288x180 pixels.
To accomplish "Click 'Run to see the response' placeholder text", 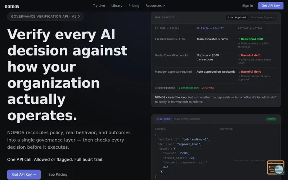I will click(x=248, y=161).
